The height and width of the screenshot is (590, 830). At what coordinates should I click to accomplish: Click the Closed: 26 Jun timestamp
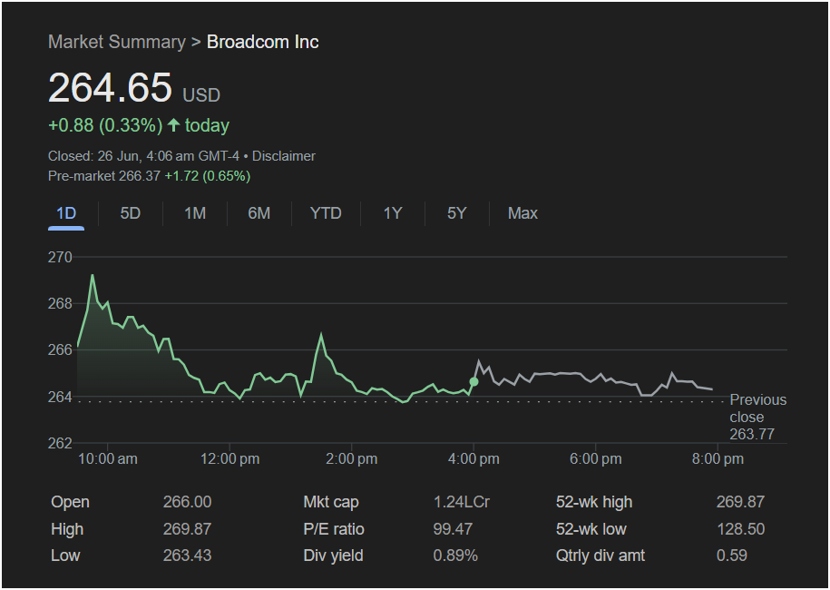(x=143, y=156)
